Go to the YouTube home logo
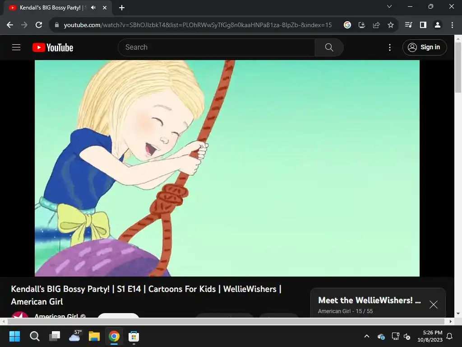Screen dimensions: 462x347 tap(53, 47)
